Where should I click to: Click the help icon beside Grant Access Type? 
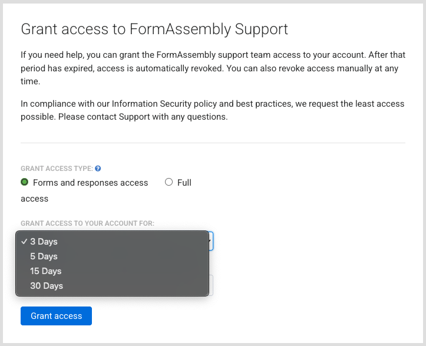pos(98,169)
